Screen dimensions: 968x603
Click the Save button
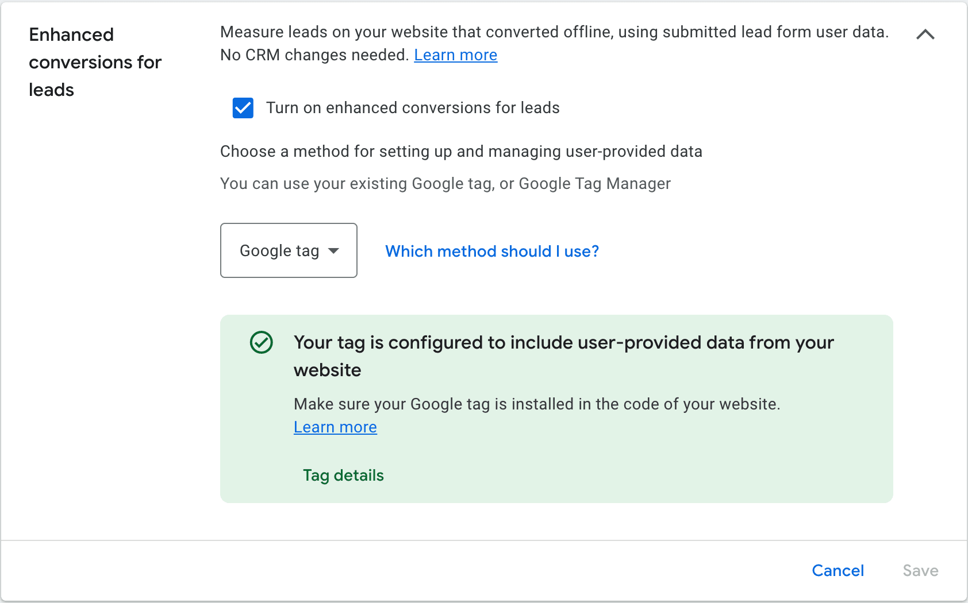(x=920, y=570)
